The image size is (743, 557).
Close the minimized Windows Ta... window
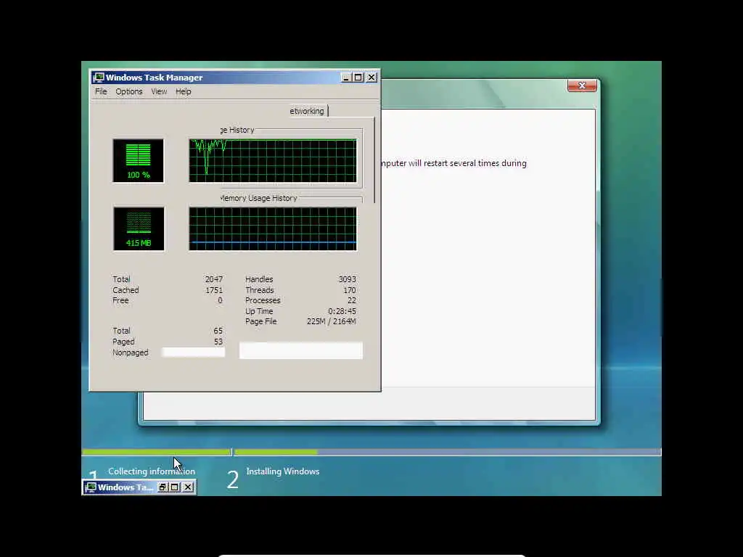[188, 487]
